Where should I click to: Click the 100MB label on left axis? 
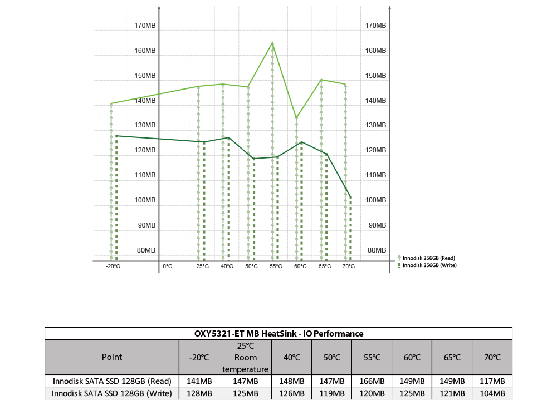[x=145, y=200]
